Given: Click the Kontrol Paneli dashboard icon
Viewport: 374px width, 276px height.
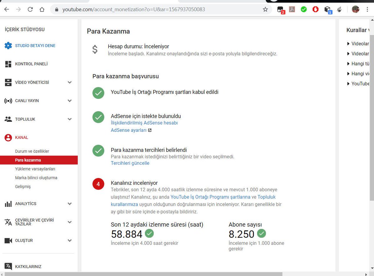Looking at the screenshot, I should [8, 64].
